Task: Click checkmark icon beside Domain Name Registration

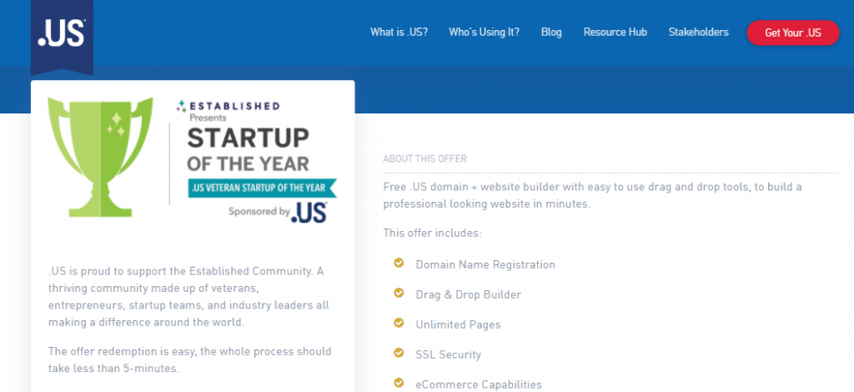Action: click(399, 264)
